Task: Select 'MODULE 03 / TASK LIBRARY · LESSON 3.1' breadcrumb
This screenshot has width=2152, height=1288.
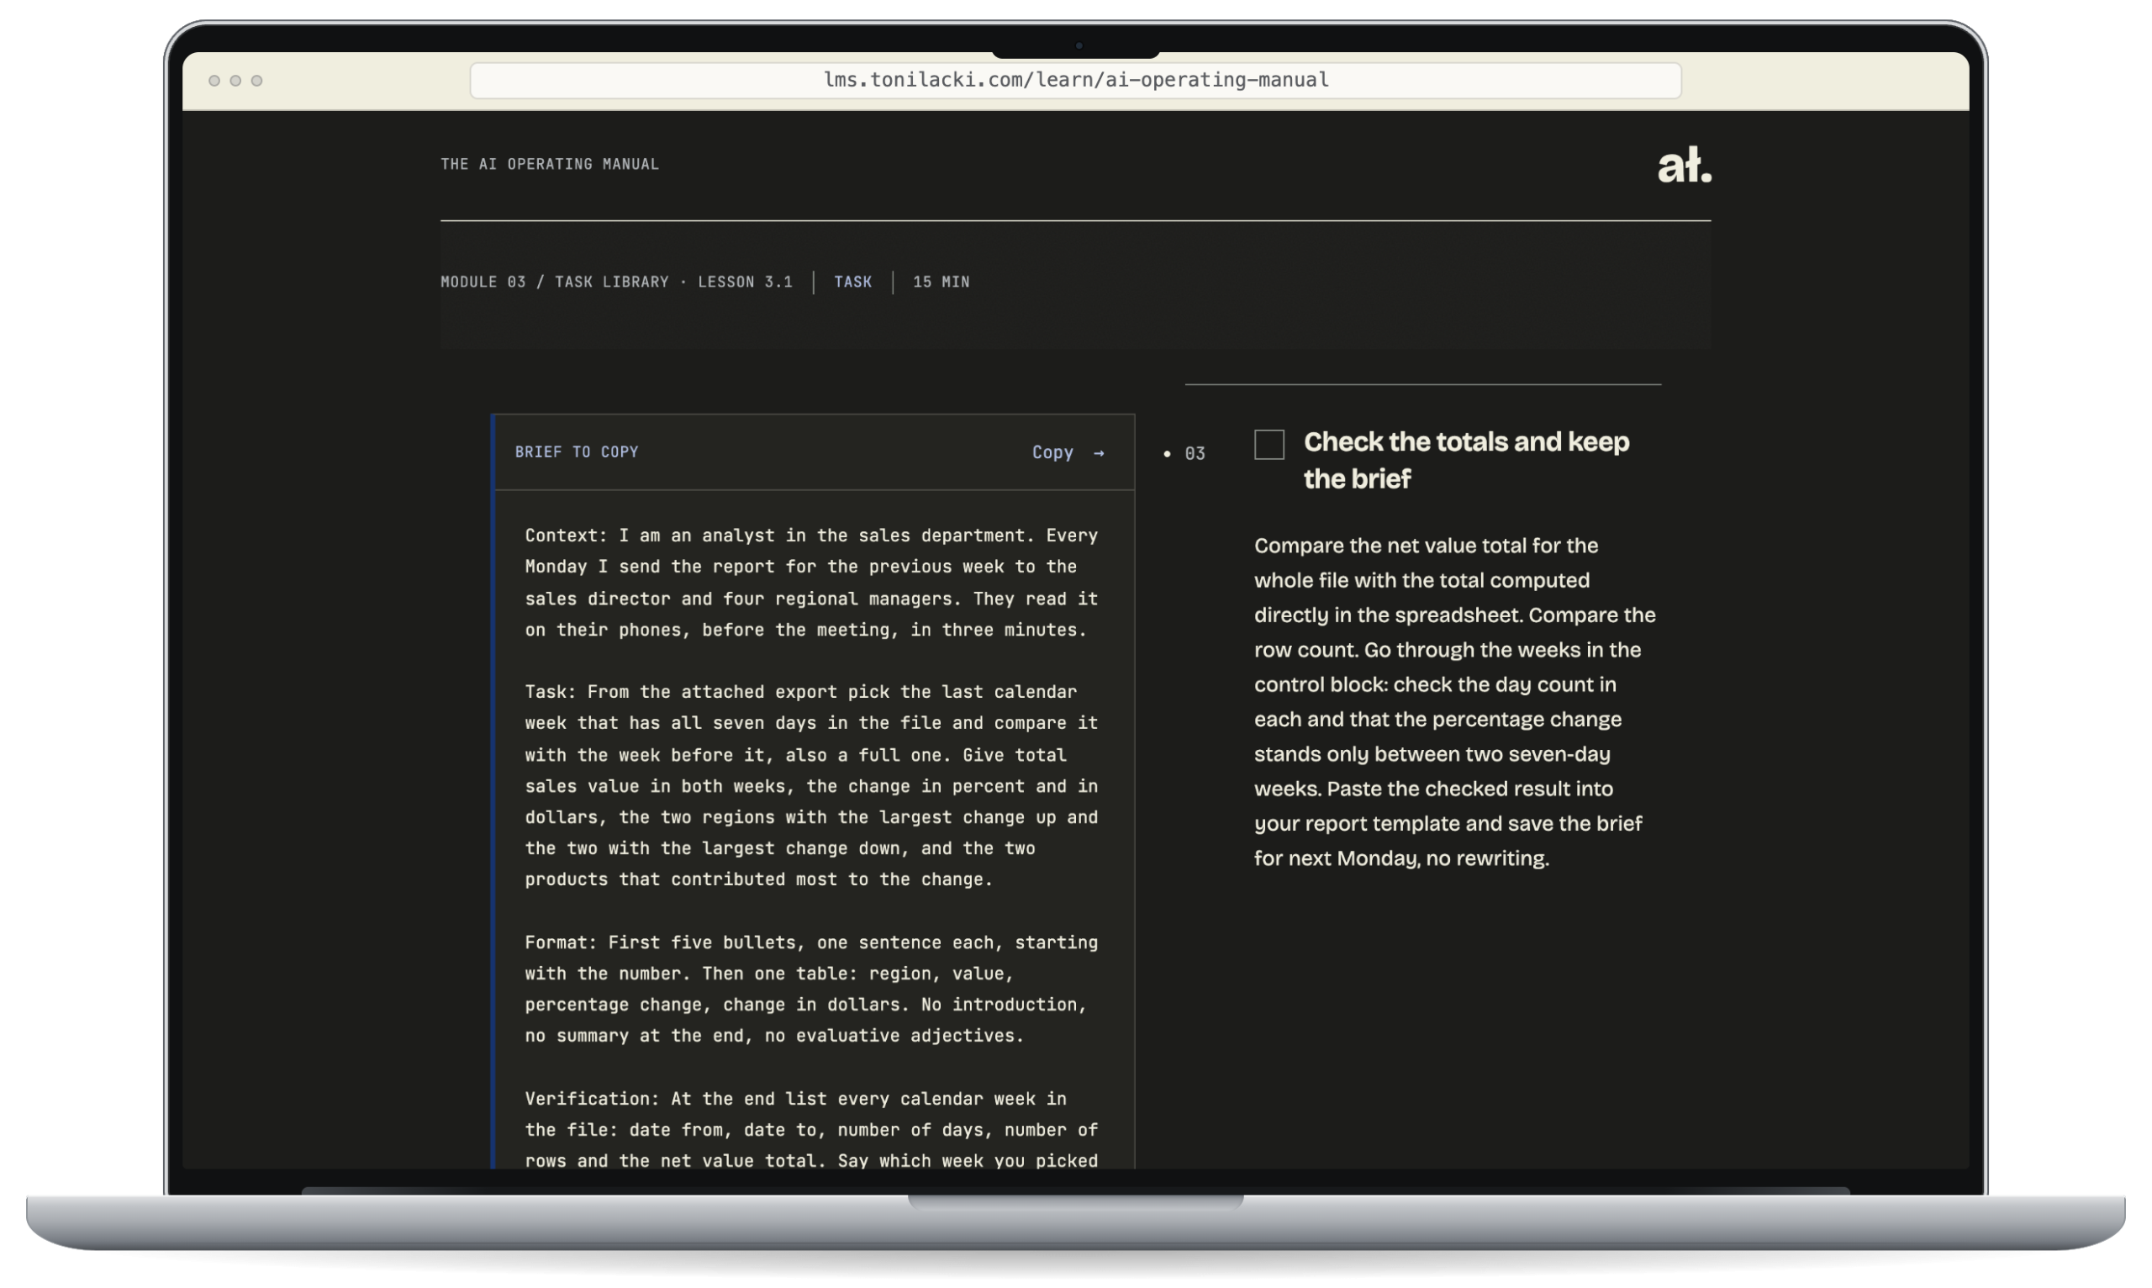Action: point(616,282)
